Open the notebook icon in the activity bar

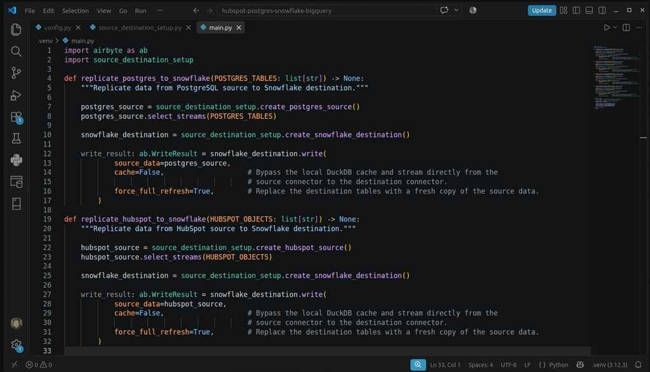pyautogui.click(x=16, y=203)
